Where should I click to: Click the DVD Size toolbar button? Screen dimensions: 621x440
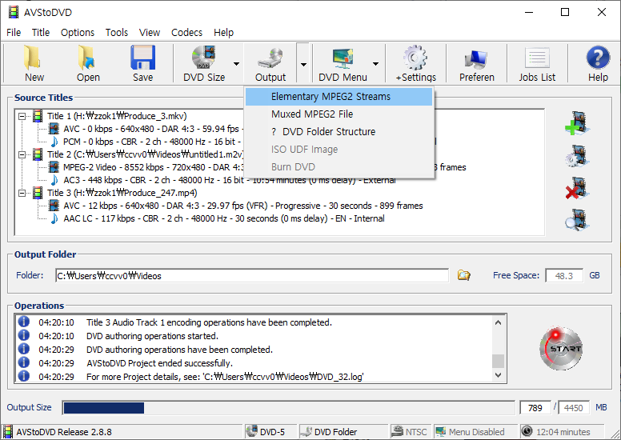point(204,63)
